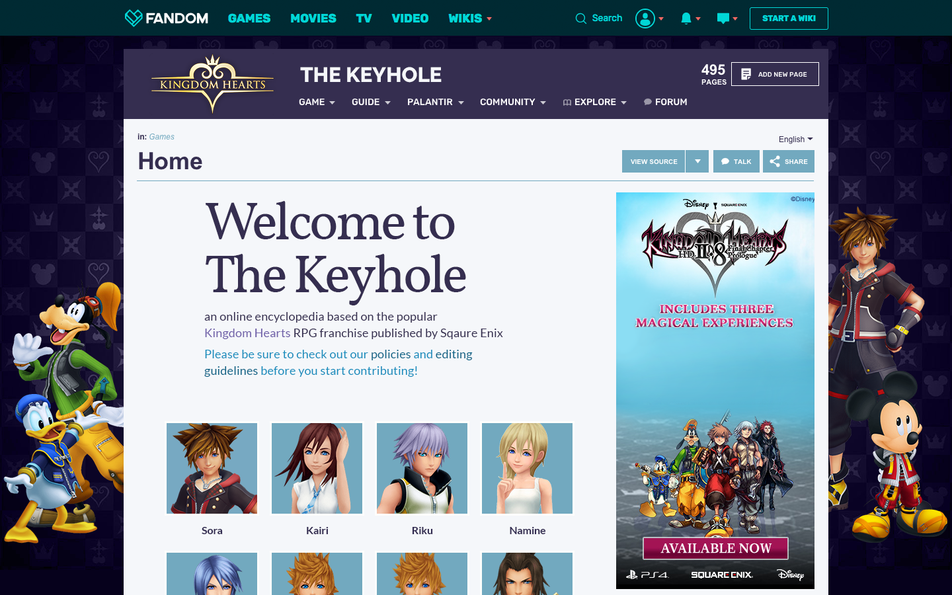Click the Search text in top bar
Image resolution: width=952 pixels, height=595 pixels.
click(x=607, y=19)
